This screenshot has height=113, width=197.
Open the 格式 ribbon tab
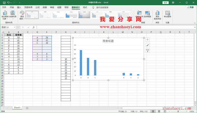point(85,7)
